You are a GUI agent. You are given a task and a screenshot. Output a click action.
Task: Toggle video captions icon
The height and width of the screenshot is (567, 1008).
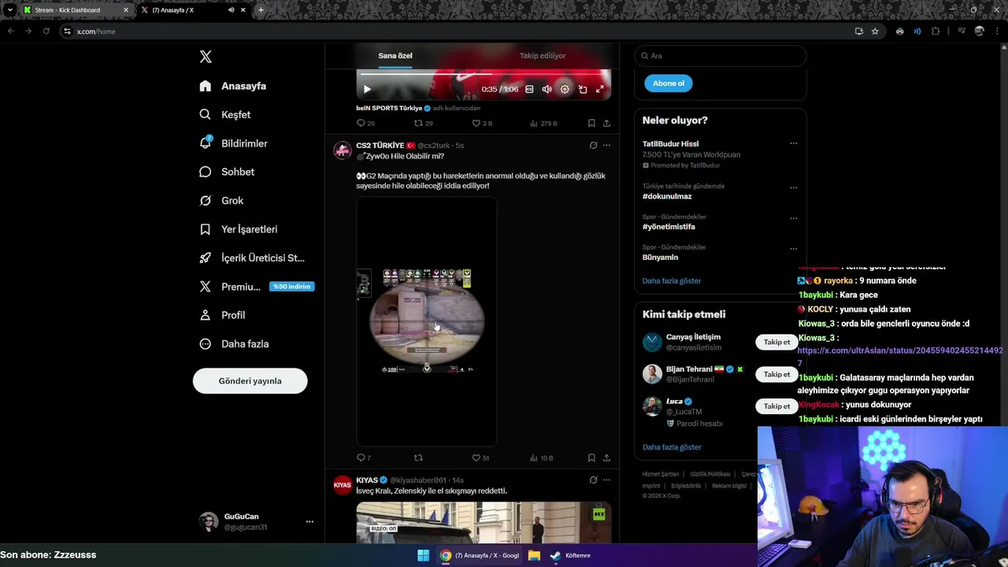pos(529,89)
